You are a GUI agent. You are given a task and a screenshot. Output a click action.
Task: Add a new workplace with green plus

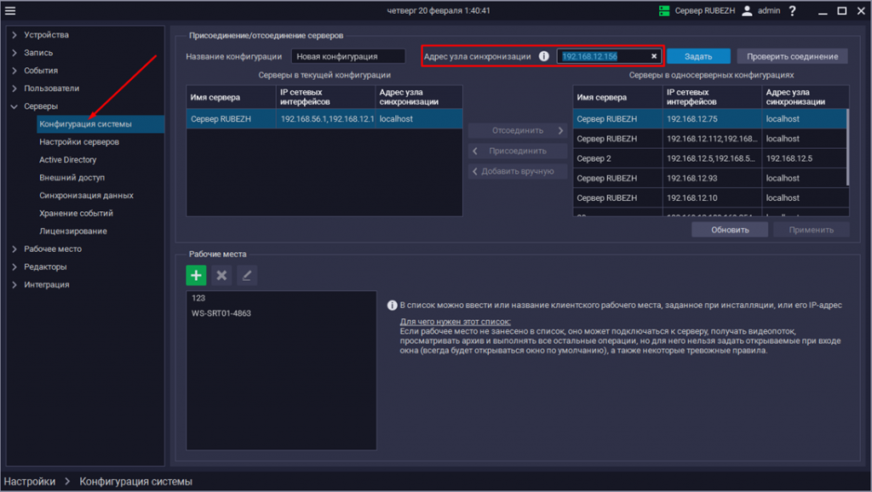coord(197,275)
